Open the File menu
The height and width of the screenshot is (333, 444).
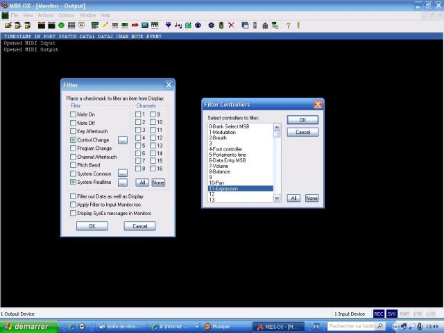coord(15,15)
